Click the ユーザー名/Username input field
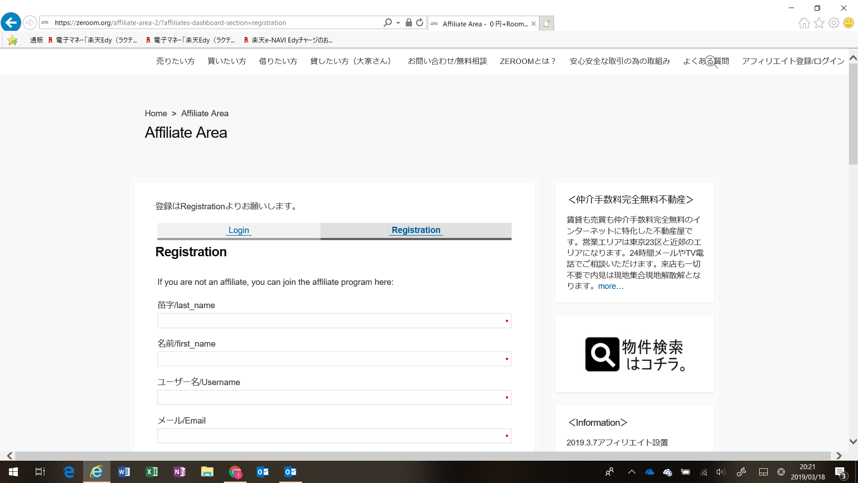Image resolution: width=858 pixels, height=483 pixels. [334, 398]
